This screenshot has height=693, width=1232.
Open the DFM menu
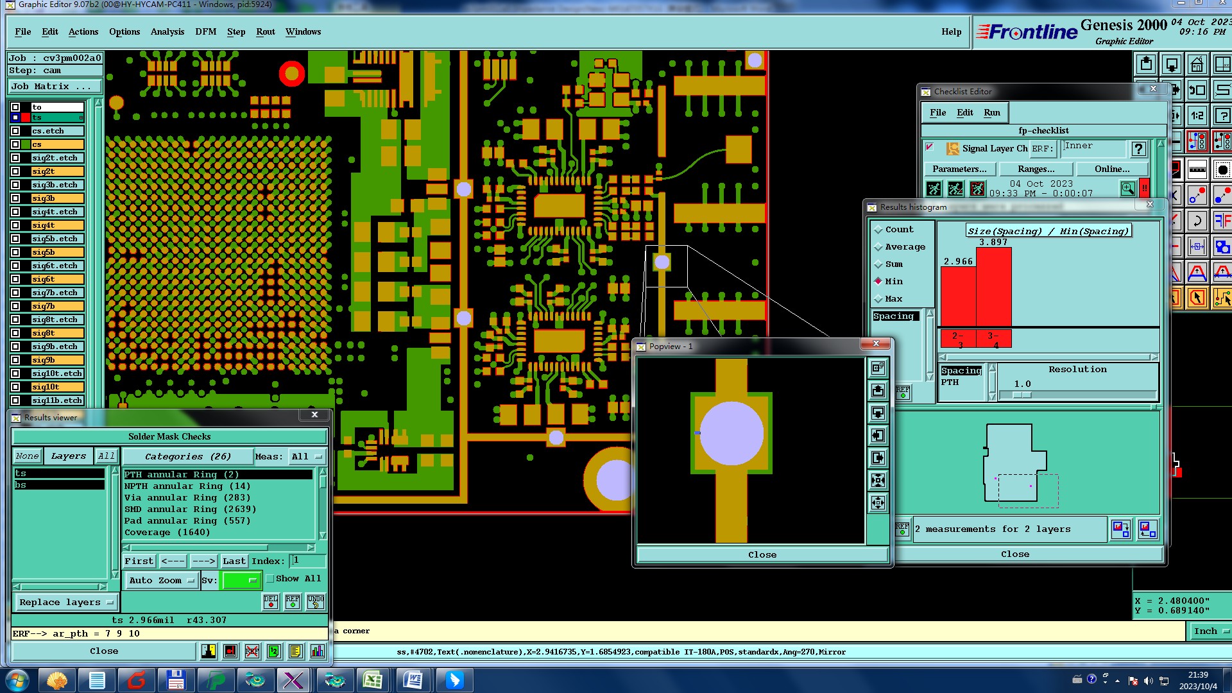click(x=205, y=31)
